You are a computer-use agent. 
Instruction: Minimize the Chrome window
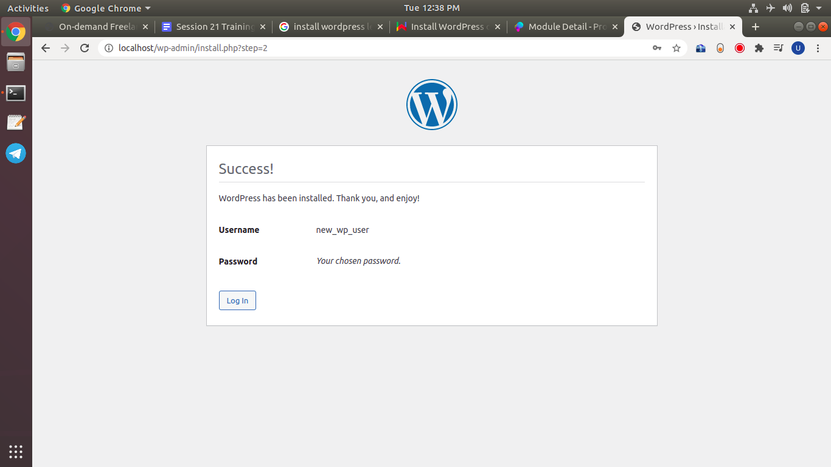pos(799,27)
